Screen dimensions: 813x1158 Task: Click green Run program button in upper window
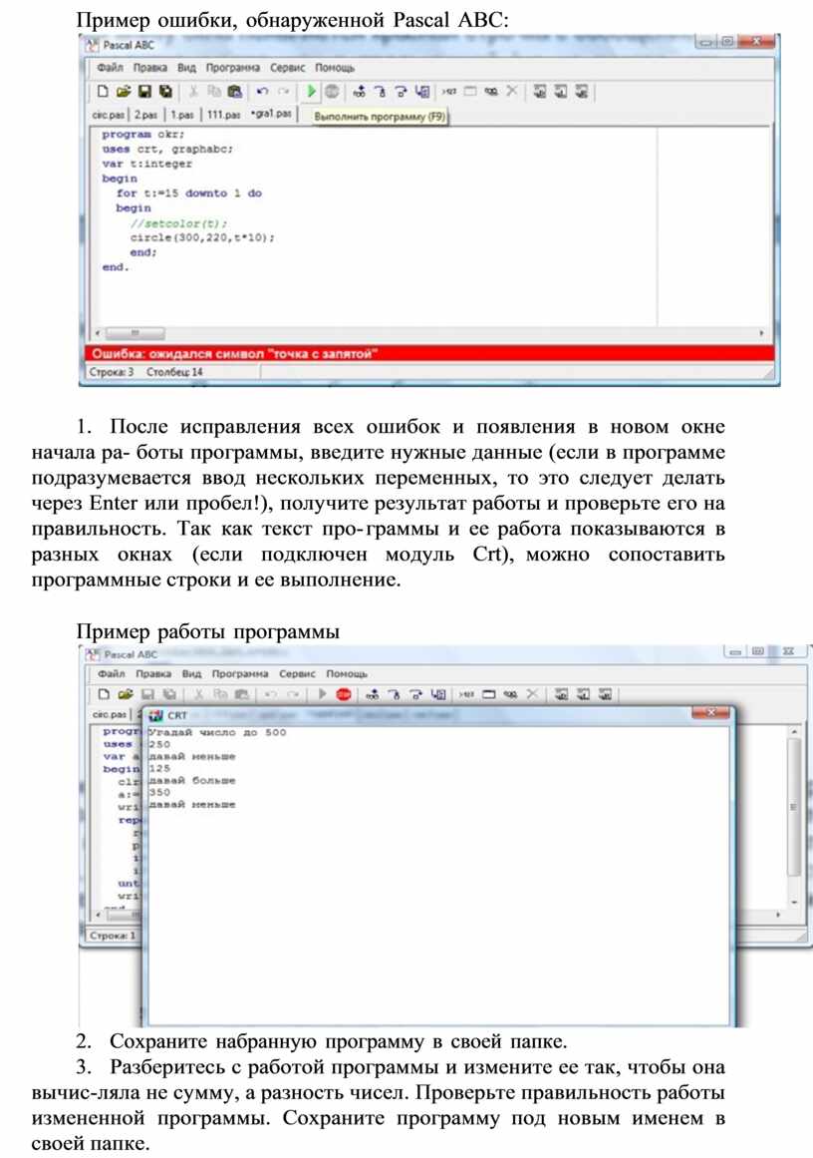click(x=311, y=92)
